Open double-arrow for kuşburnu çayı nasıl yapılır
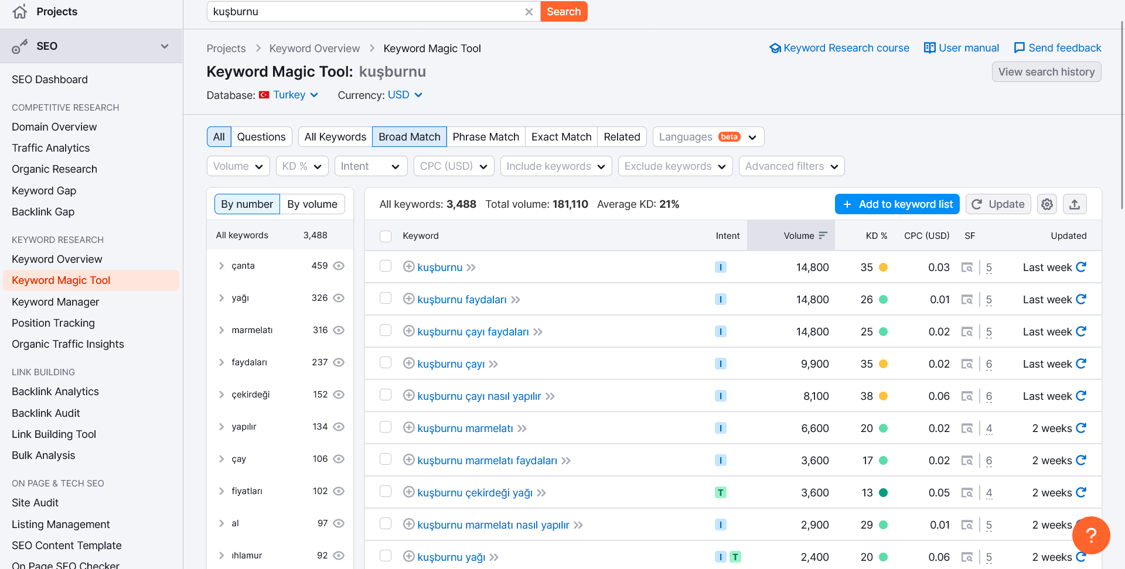 point(550,396)
